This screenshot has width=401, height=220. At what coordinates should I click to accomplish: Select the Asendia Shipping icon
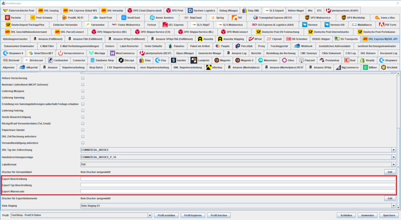coord(220,39)
